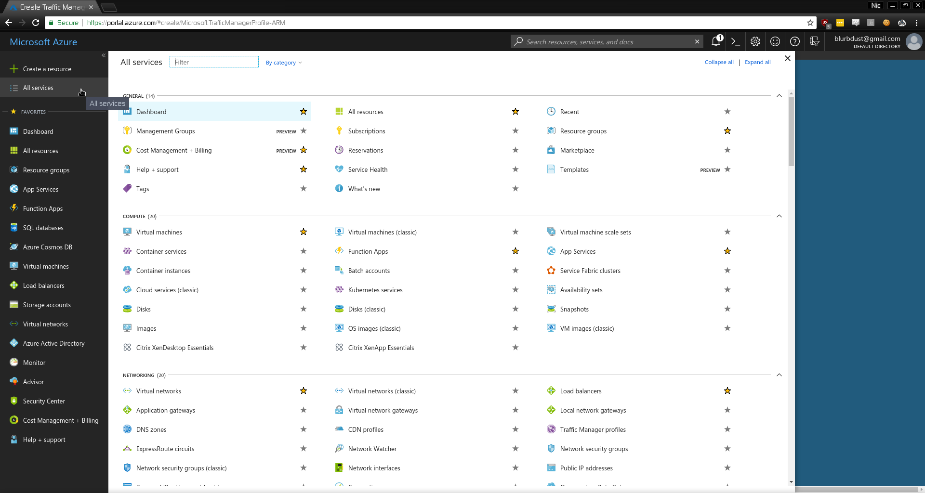Open the What's new link
Screen dimensions: 925x493
(364, 189)
